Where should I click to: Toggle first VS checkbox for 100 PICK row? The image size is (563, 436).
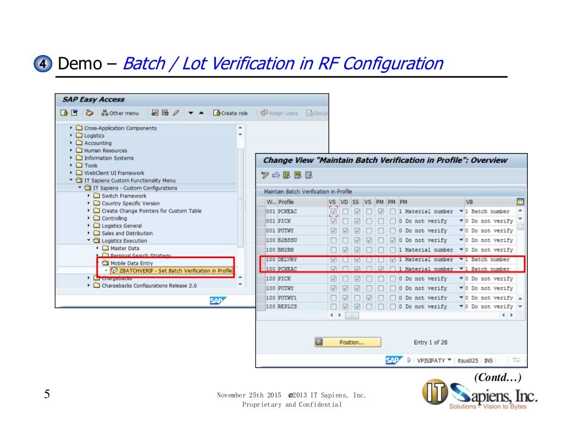[333, 279]
